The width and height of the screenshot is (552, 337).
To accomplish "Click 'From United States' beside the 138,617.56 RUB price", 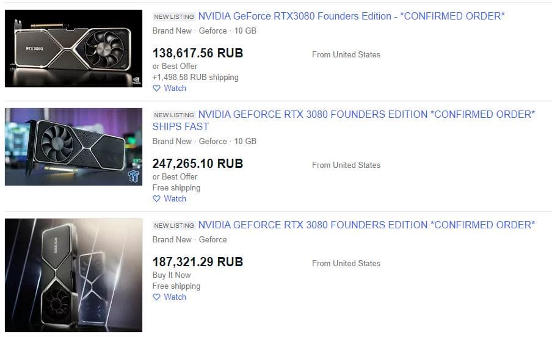I will [346, 55].
